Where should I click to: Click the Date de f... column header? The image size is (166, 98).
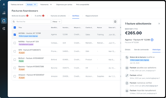coord(112,28)
